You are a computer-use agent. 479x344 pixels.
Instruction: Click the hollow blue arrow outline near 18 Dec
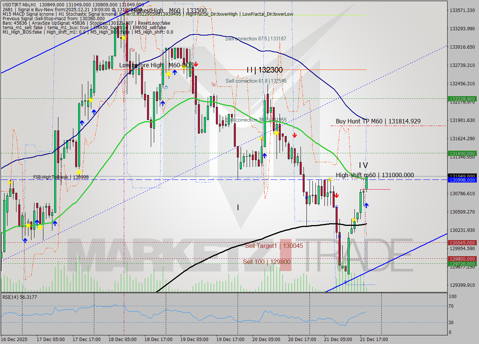click(166, 87)
